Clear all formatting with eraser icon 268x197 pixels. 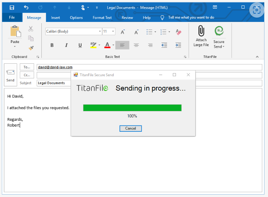tap(178, 32)
